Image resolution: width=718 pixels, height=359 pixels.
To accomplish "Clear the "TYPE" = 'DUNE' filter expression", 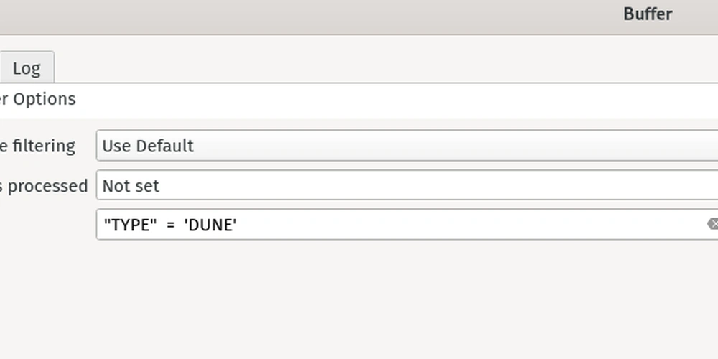I will 712,224.
